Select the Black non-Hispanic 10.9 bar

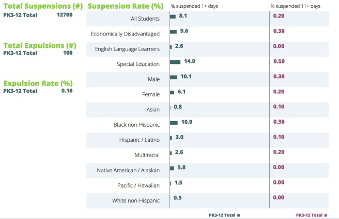[x=174, y=123]
